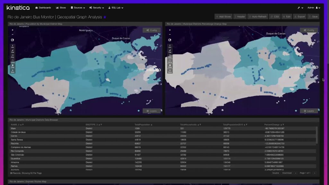Image resolution: width=329 pixels, height=185 pixels.
Task: Zoom out on the left population map
Action: [13, 34]
